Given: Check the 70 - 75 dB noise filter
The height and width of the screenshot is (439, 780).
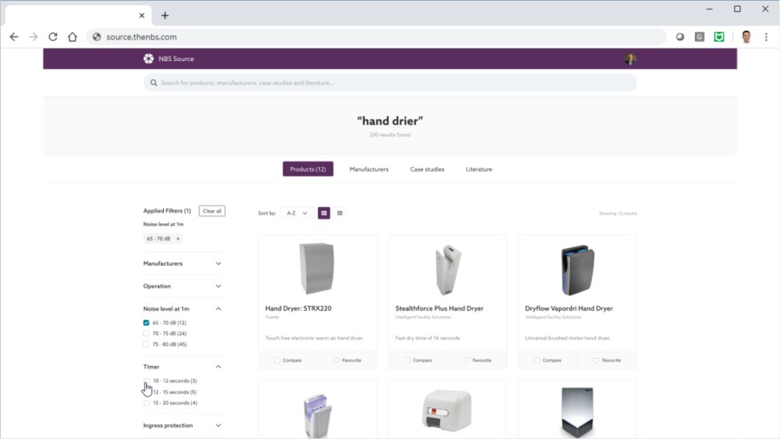Looking at the screenshot, I should pyautogui.click(x=146, y=333).
